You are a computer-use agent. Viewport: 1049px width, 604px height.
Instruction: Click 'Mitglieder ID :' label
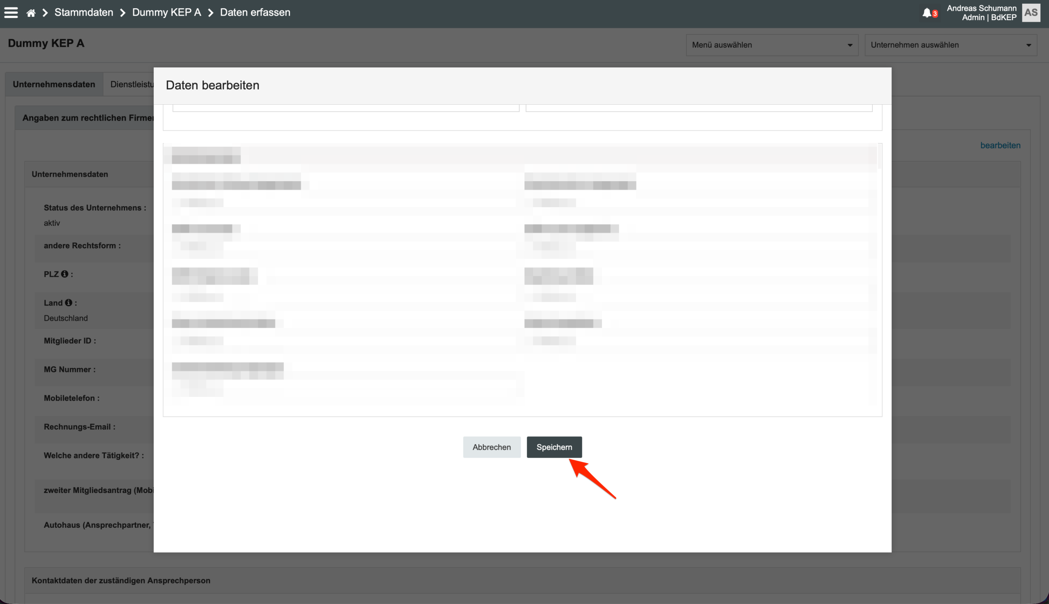click(x=70, y=341)
